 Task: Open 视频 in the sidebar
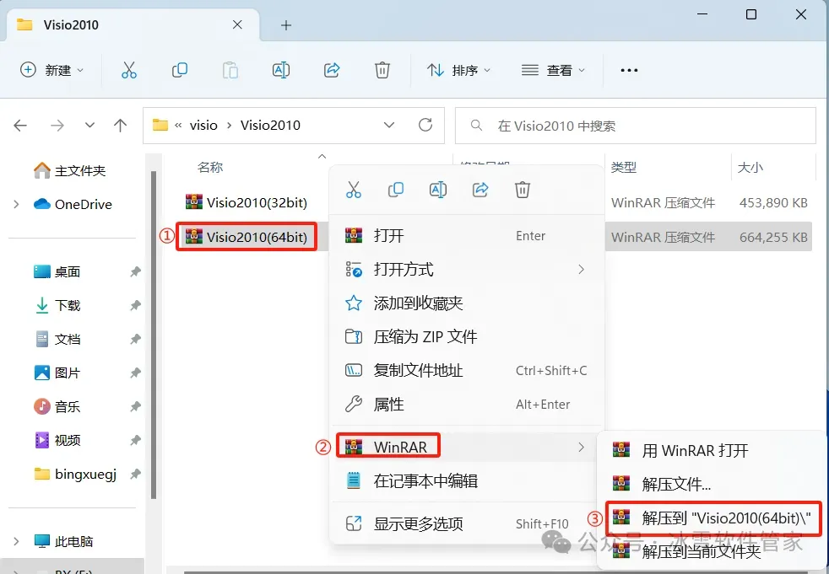[68, 440]
